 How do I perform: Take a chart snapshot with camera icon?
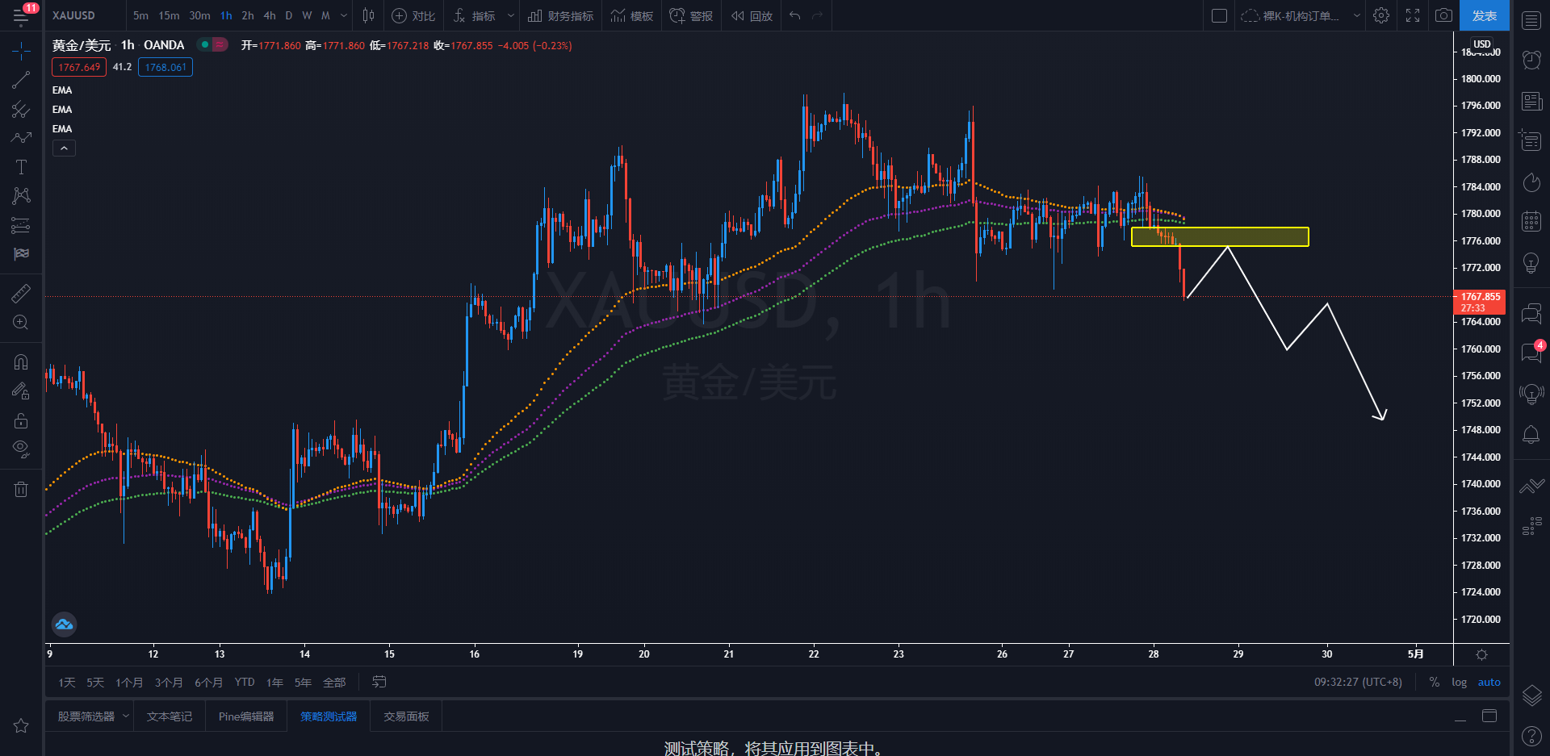pos(1443,15)
